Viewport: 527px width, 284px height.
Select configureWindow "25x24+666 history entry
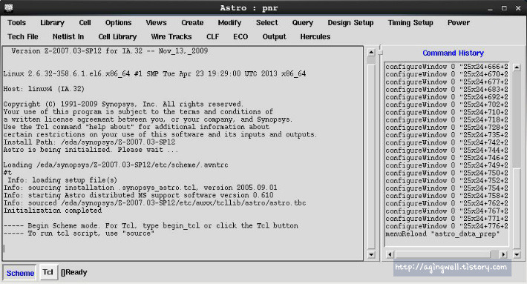pyautogui.click(x=447, y=67)
